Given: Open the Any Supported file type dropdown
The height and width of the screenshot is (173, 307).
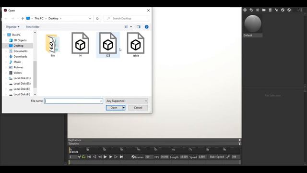Looking at the screenshot, I should pyautogui.click(x=127, y=101).
